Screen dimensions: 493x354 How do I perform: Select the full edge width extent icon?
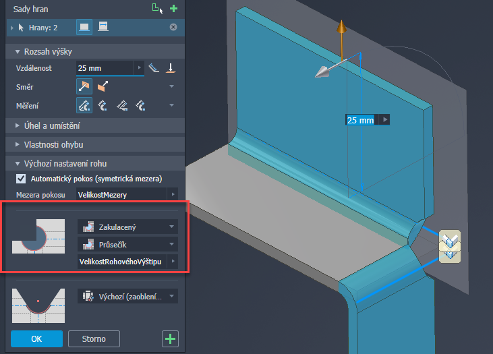pos(84,27)
